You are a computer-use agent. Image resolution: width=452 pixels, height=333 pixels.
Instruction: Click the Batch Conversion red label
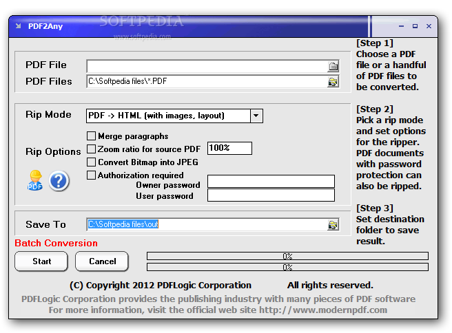(56, 243)
